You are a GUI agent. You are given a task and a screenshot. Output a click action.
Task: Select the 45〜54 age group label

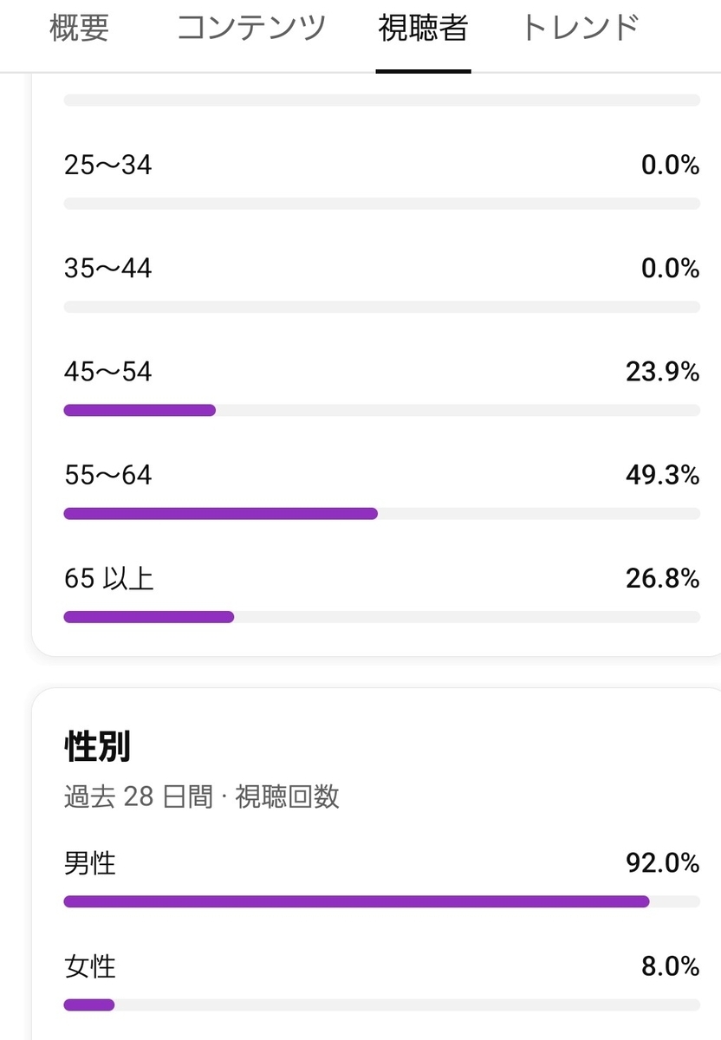point(107,372)
